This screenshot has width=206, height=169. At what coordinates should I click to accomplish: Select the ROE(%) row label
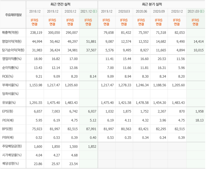coord(8,77)
